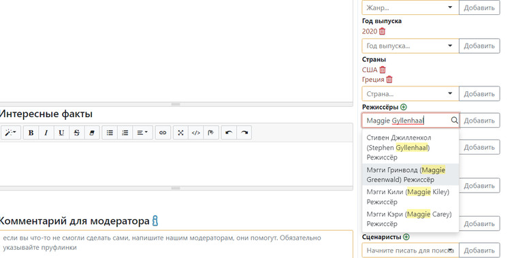Insert an unordered bullet list

pyautogui.click(x=110, y=132)
